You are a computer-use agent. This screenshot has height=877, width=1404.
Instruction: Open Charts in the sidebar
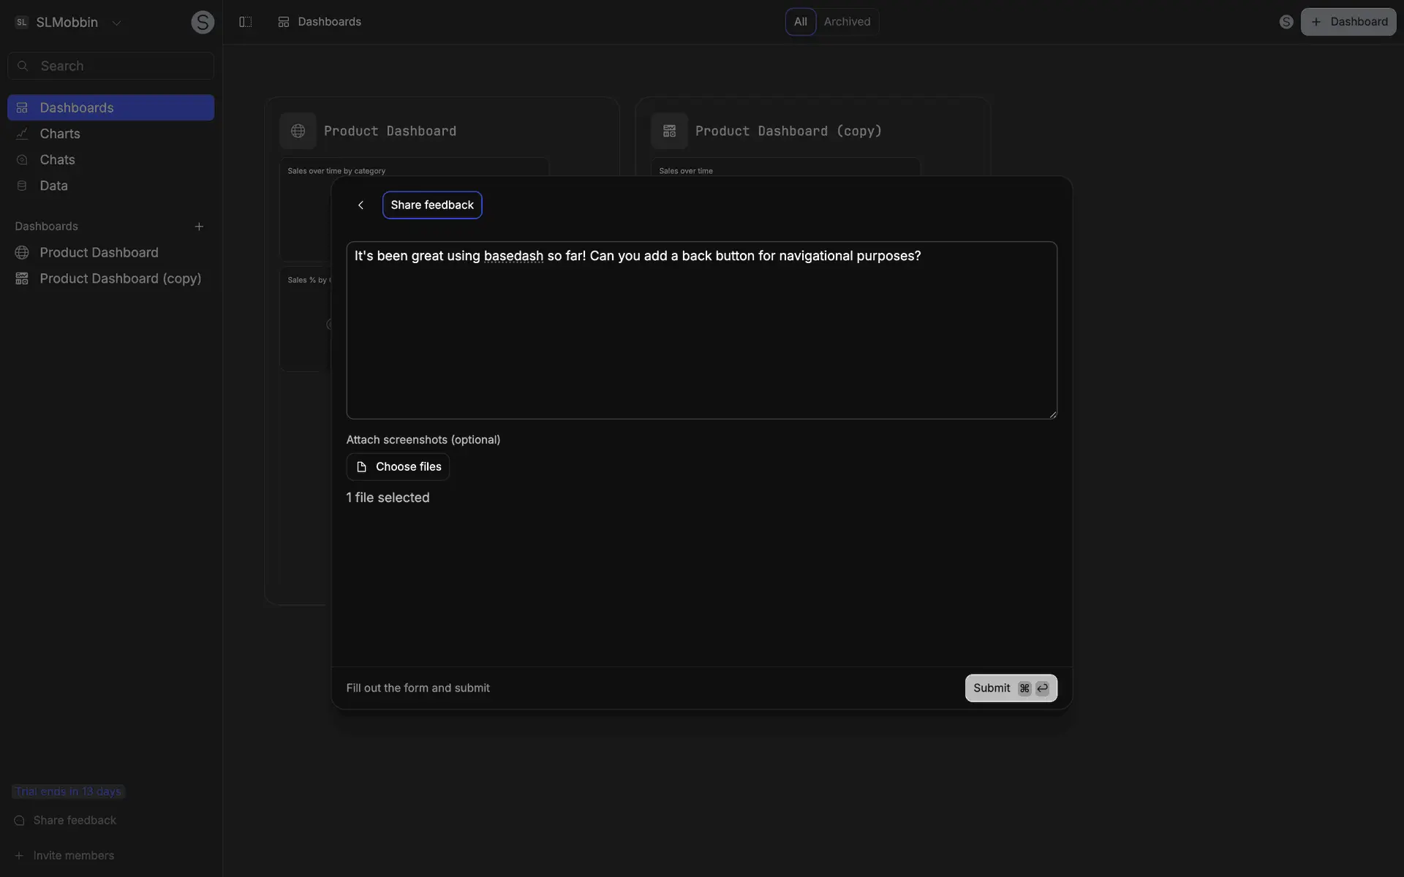(x=60, y=134)
